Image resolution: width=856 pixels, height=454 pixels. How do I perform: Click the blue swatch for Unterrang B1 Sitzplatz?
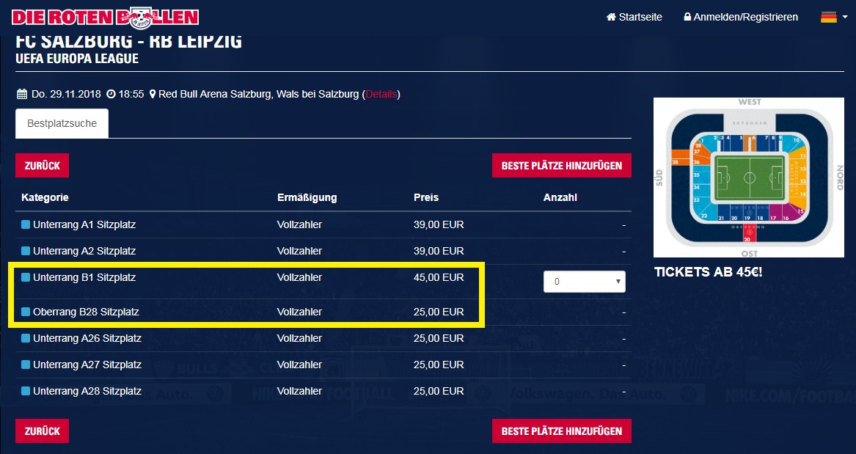[x=25, y=277]
